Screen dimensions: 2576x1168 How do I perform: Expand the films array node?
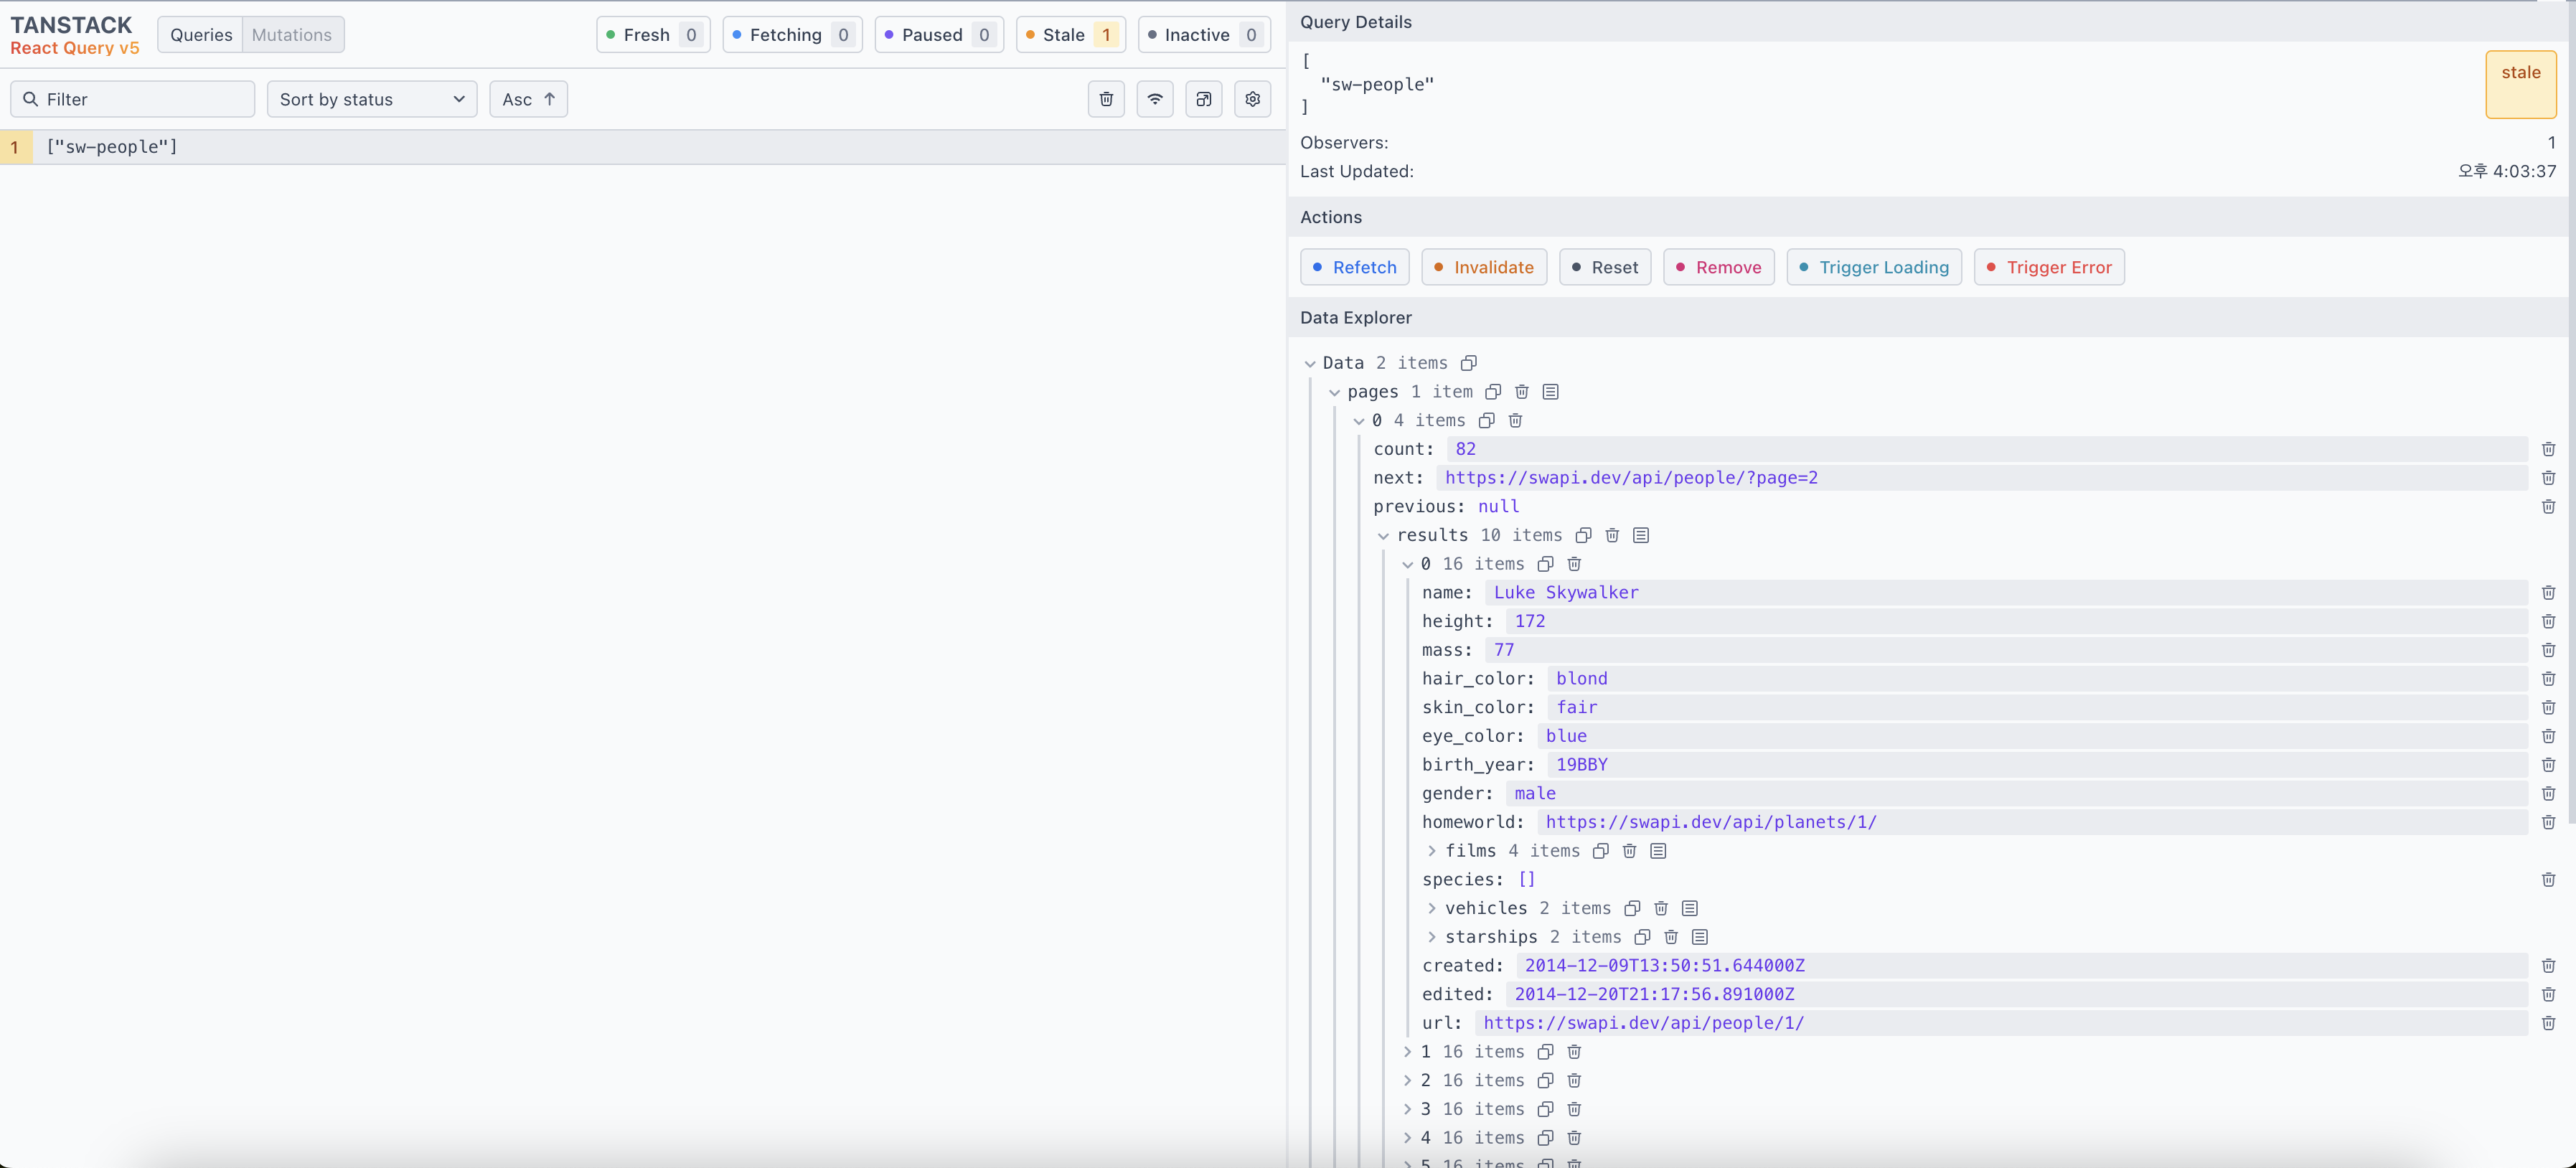coord(1432,851)
